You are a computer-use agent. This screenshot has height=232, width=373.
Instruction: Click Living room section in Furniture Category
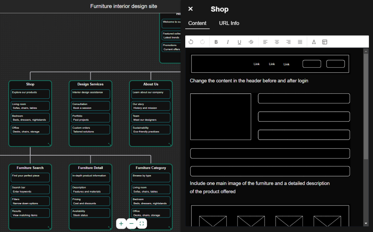point(151,189)
